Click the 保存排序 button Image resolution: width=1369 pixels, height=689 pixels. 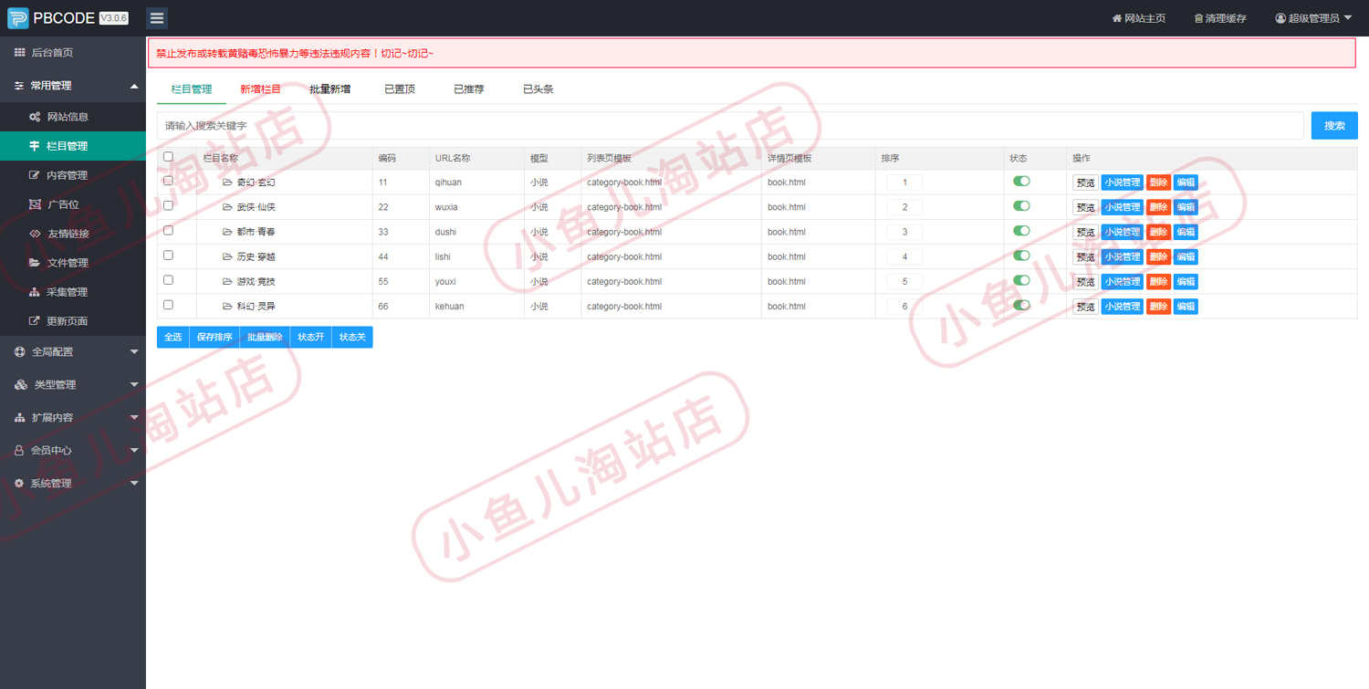[214, 337]
